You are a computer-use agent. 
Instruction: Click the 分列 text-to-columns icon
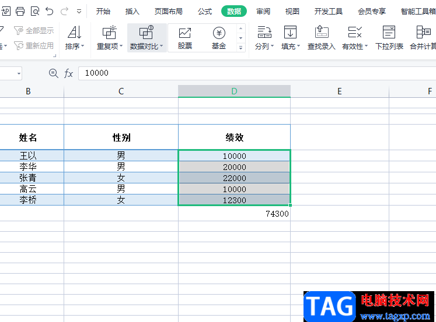(264, 32)
